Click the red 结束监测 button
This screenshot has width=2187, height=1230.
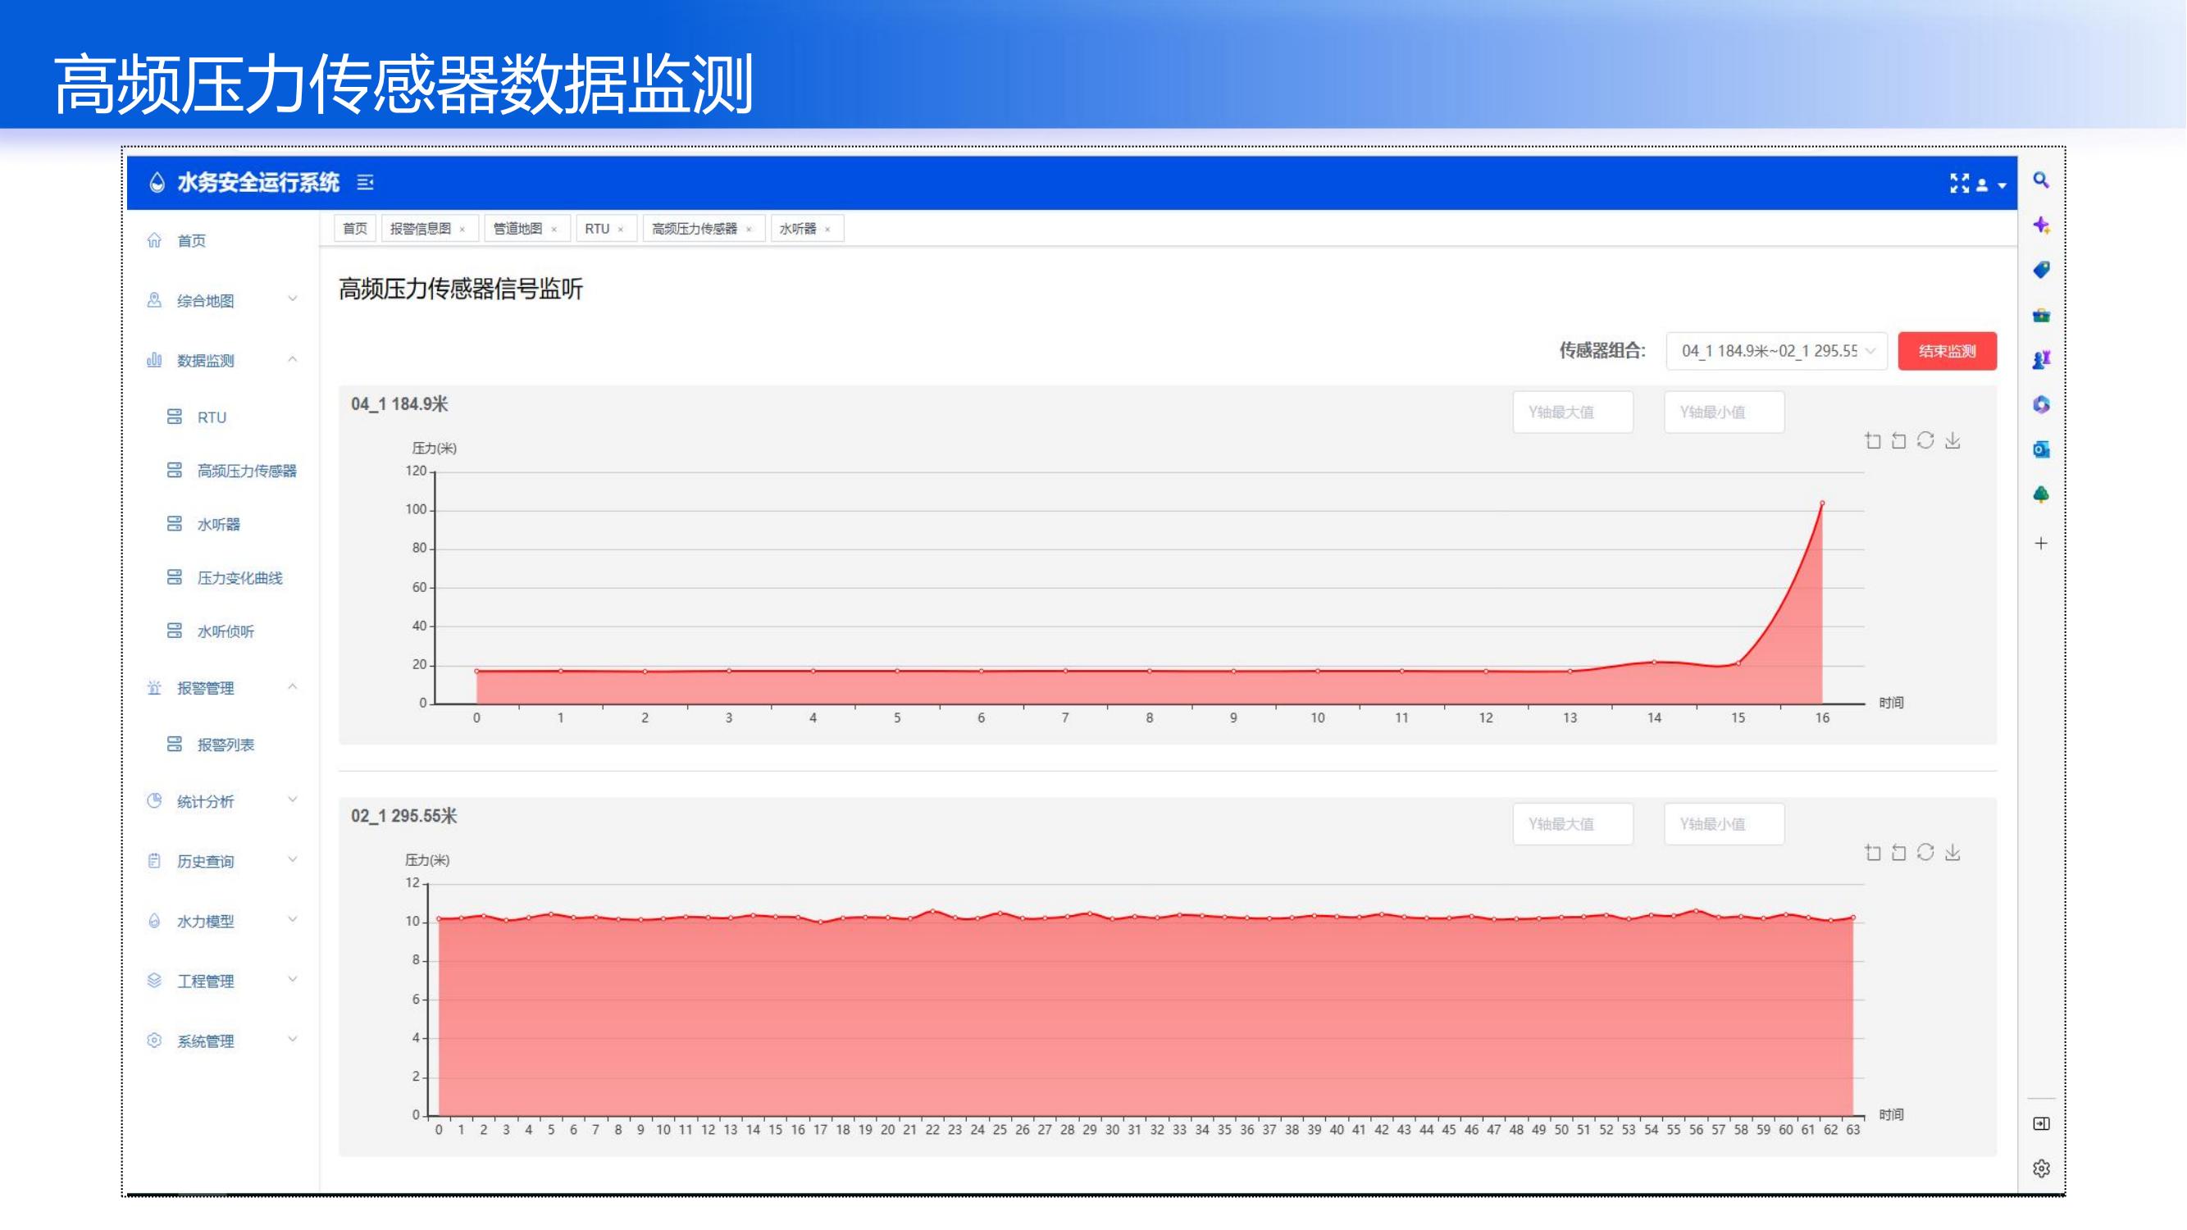[x=1947, y=352]
